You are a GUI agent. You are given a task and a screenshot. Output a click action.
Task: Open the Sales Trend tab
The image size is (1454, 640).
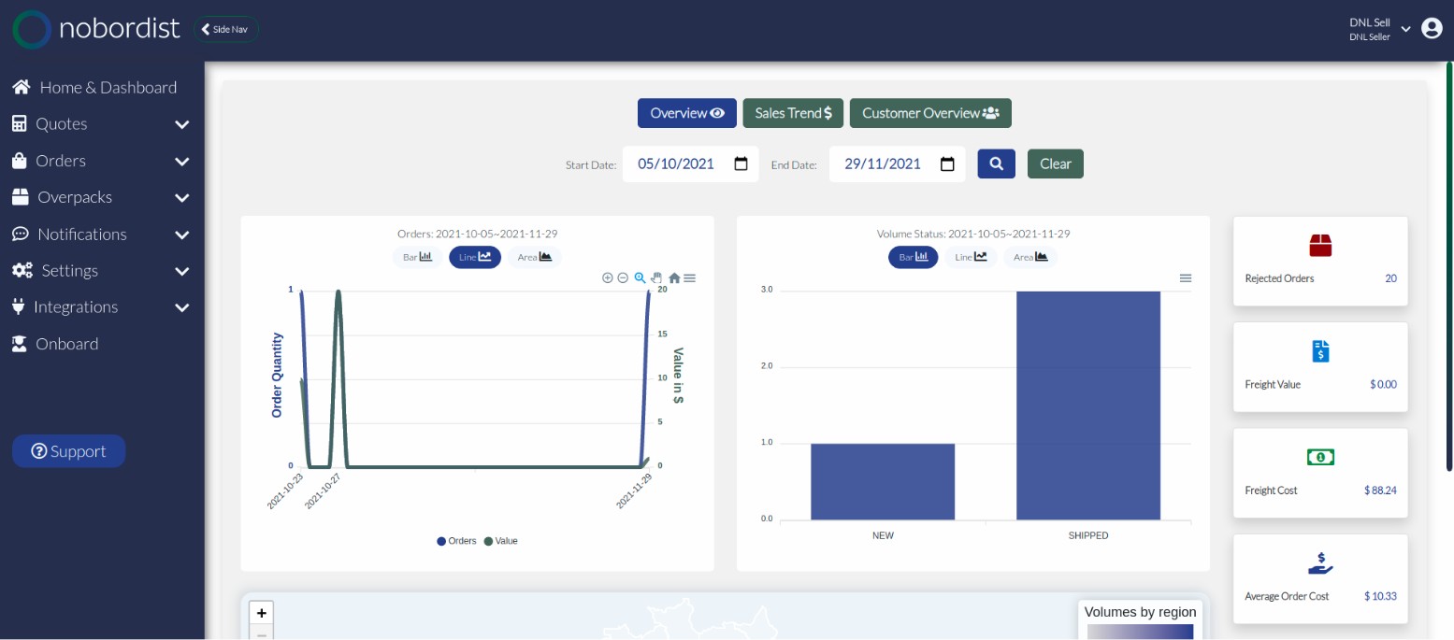click(793, 113)
